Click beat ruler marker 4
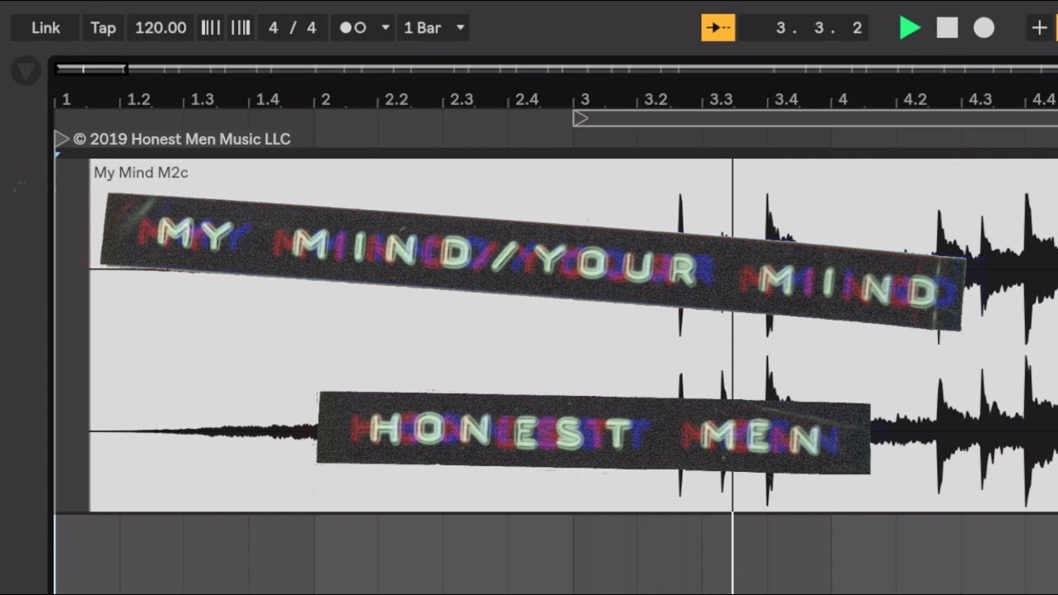 tap(842, 100)
